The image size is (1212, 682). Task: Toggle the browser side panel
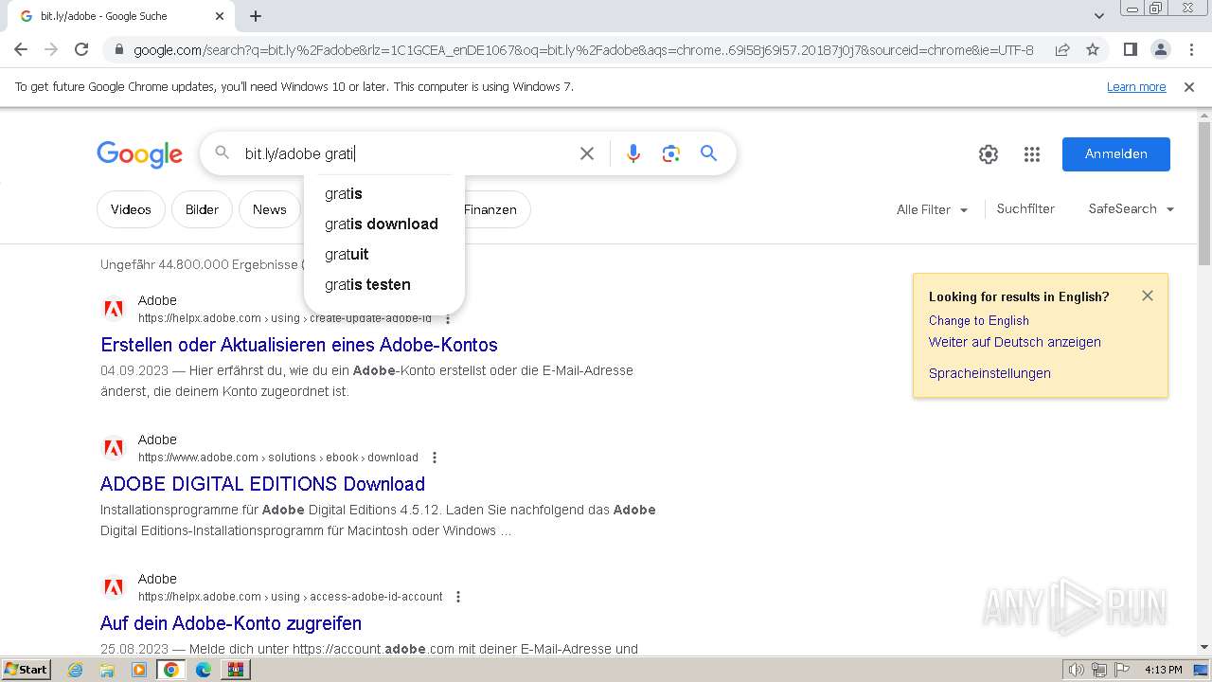(x=1130, y=49)
